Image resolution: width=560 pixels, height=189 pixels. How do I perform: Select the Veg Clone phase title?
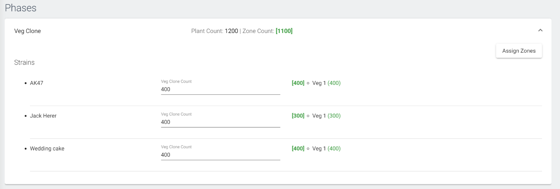tap(28, 31)
